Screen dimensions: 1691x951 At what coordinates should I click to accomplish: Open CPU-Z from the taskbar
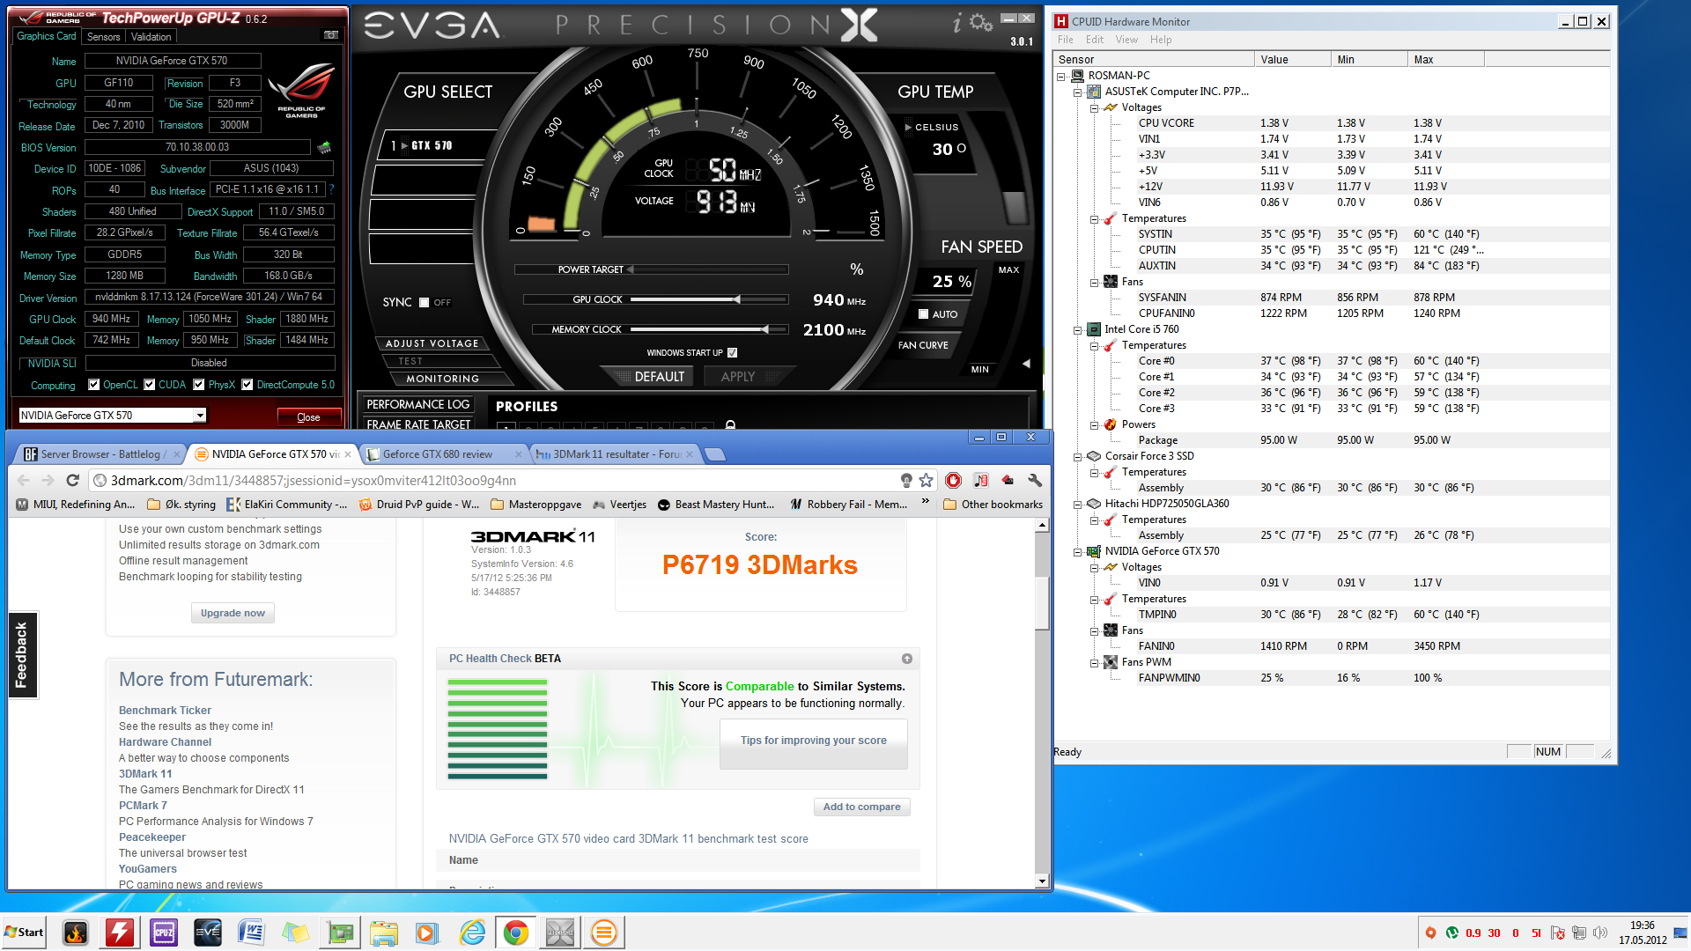point(164,933)
